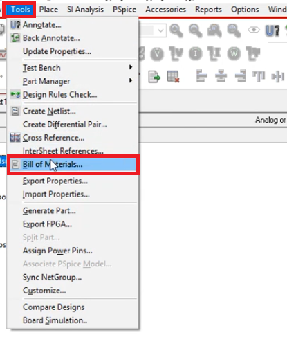Click the 'Analog or' header text
The width and height of the screenshot is (287, 344).
point(270,120)
